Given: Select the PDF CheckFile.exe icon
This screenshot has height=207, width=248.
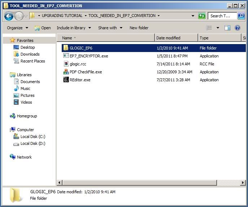Looking at the screenshot, I should click(x=66, y=72).
